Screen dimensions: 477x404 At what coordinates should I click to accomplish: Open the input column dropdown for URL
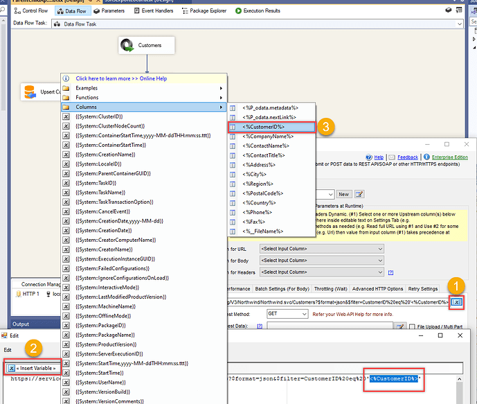322,249
